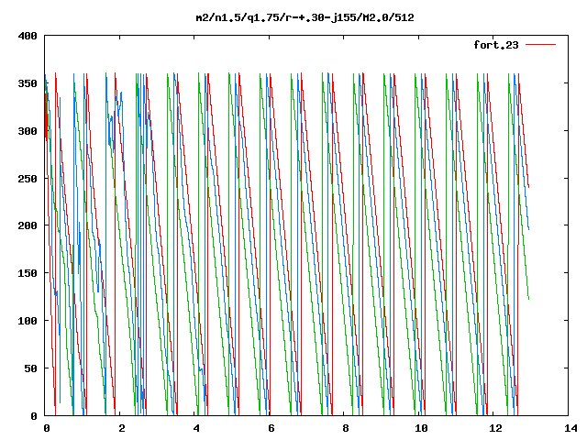This screenshot has height=440, width=587.
Task: Click the fort.23 legend label
Action: pyautogui.click(x=496, y=45)
